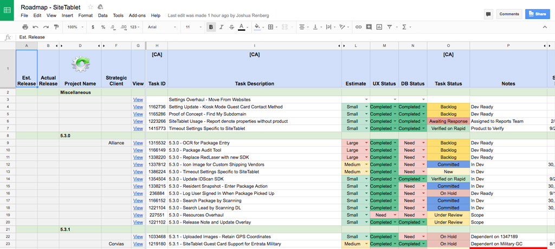Open vertical align options
The height and width of the screenshot is (249, 555).
(317, 27)
